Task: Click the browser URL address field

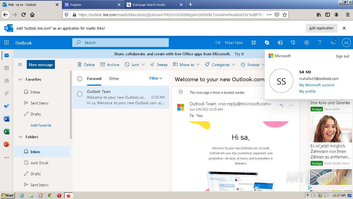Action: coord(171,15)
